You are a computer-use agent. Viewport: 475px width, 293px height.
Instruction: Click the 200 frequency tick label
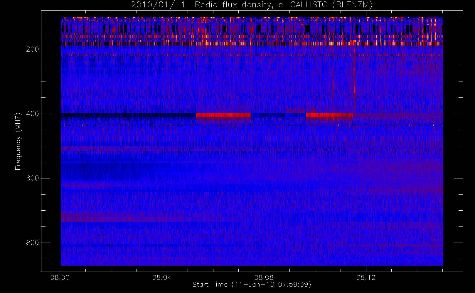click(x=32, y=49)
